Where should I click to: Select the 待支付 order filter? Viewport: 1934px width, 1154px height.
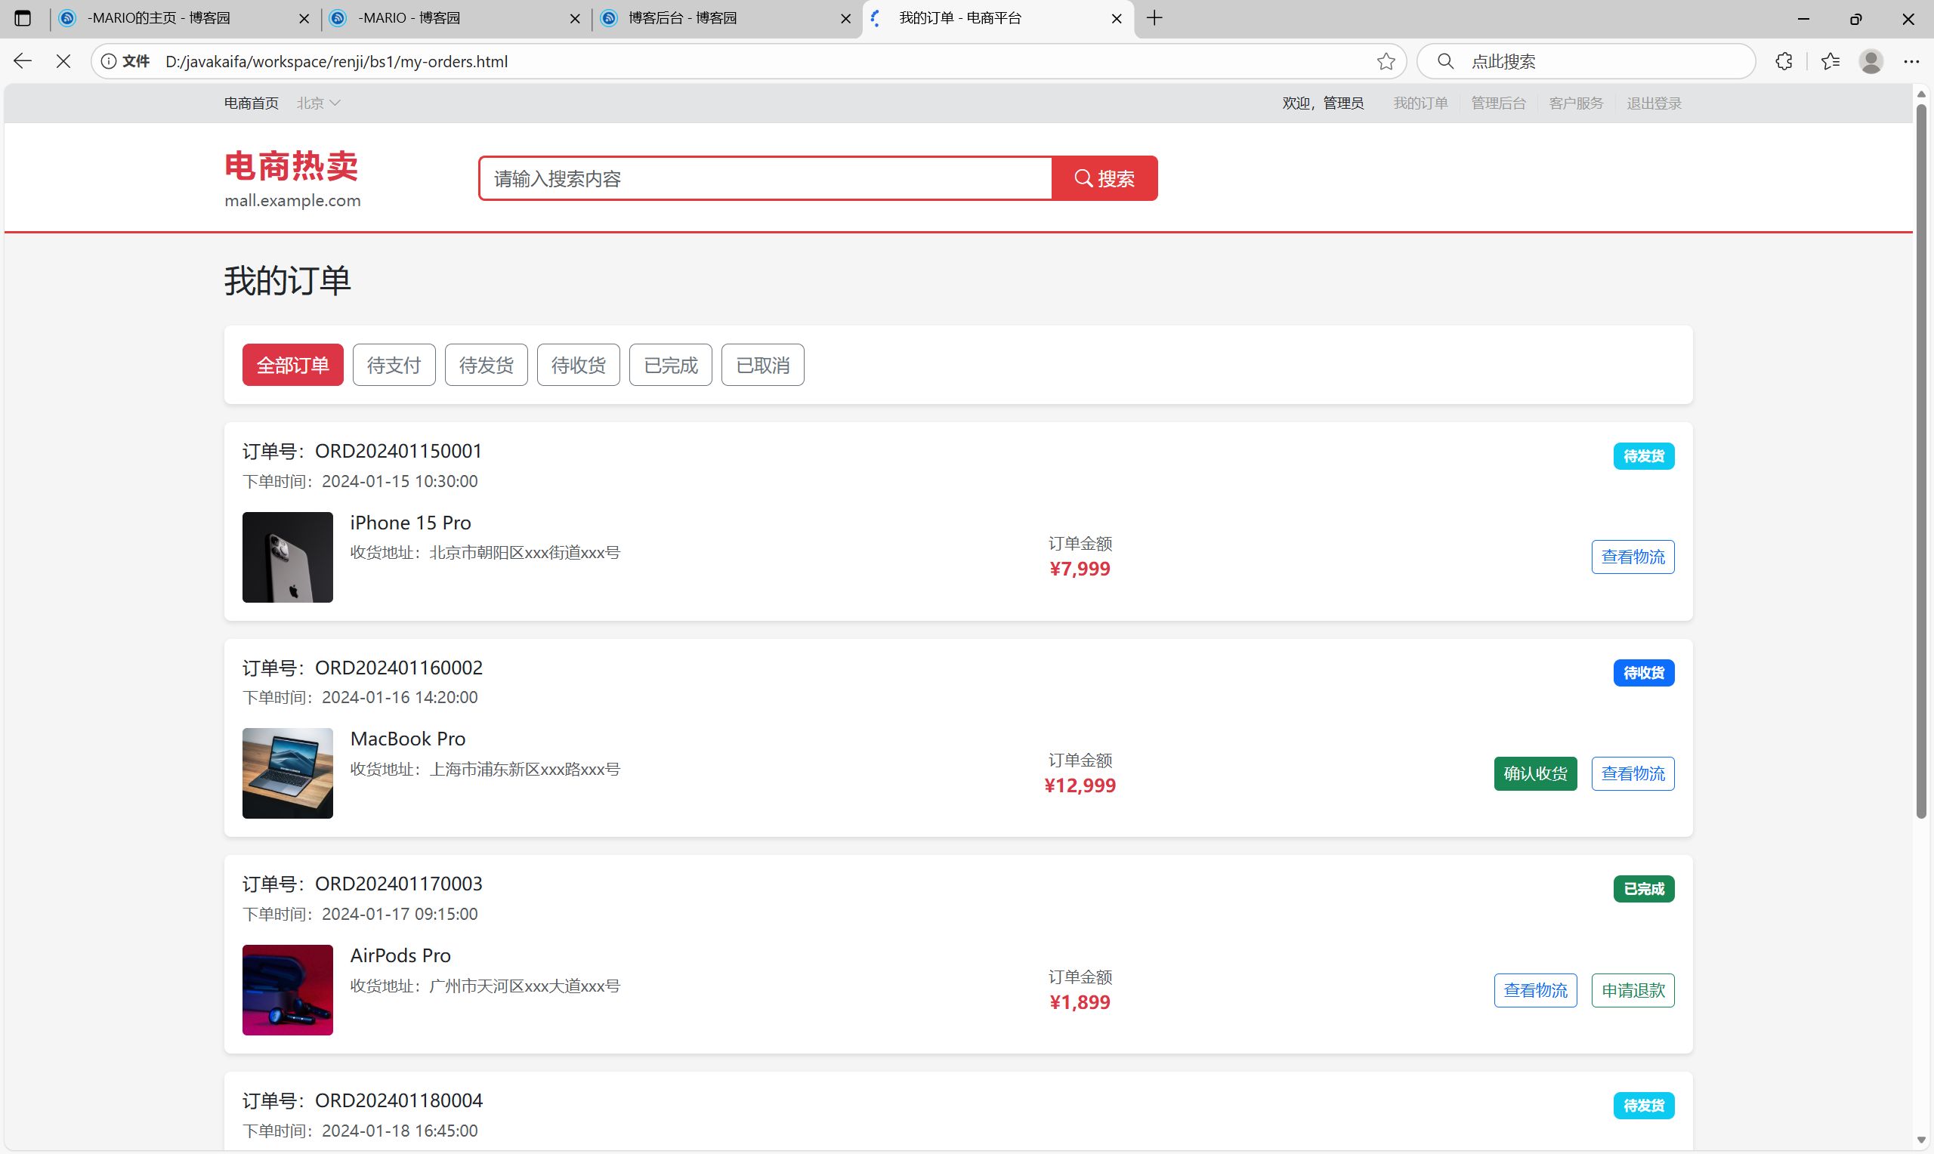coord(394,365)
